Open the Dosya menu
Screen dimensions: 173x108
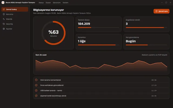click(x=41, y=2)
